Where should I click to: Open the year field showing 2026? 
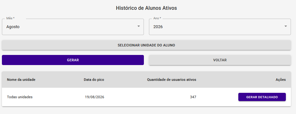click(220, 27)
